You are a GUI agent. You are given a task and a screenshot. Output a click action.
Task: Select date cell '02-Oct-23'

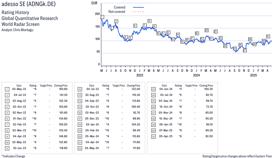click(92, 107)
